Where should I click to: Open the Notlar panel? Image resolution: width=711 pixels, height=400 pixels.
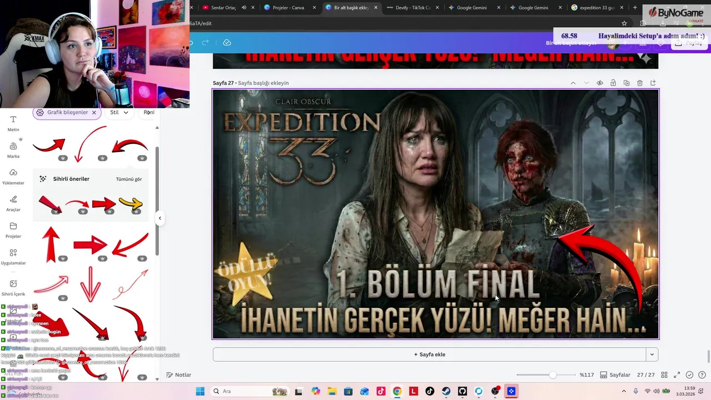[178, 375]
